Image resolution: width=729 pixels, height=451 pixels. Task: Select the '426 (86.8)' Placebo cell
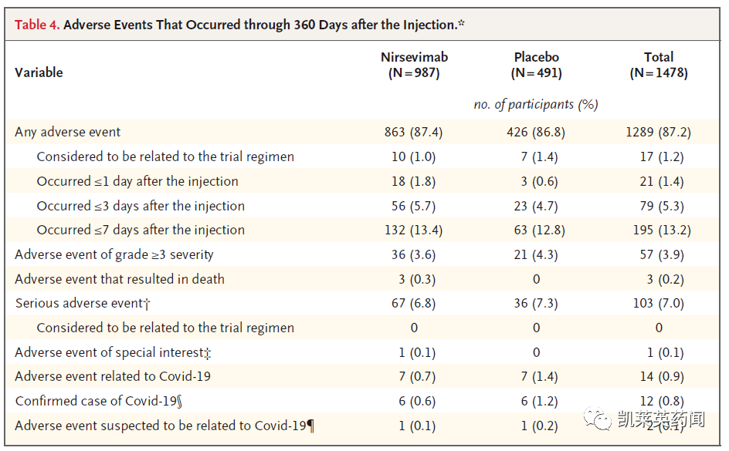[536, 132]
